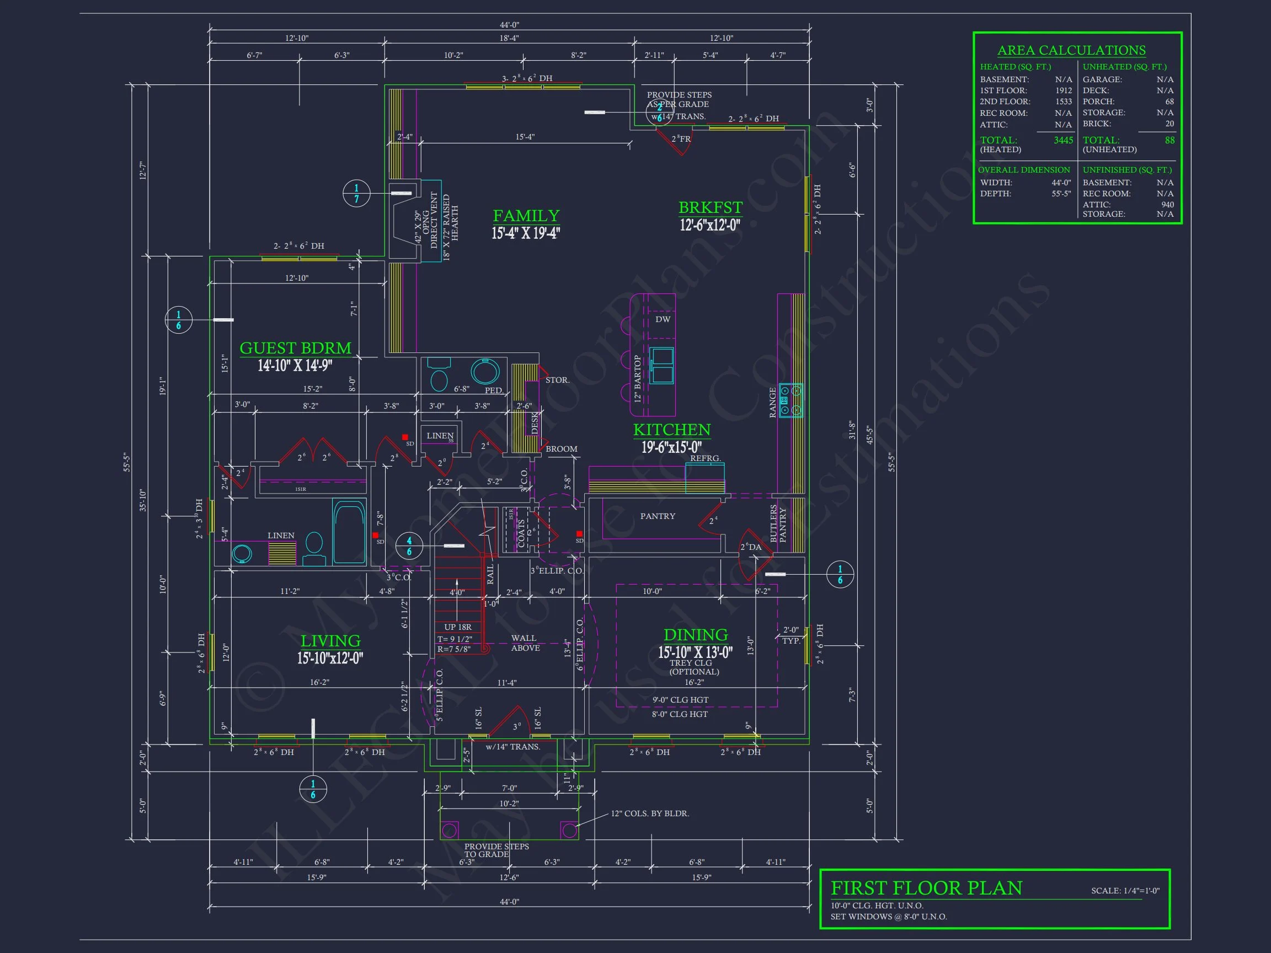
Task: Select the DINING room label
Action: point(695,635)
